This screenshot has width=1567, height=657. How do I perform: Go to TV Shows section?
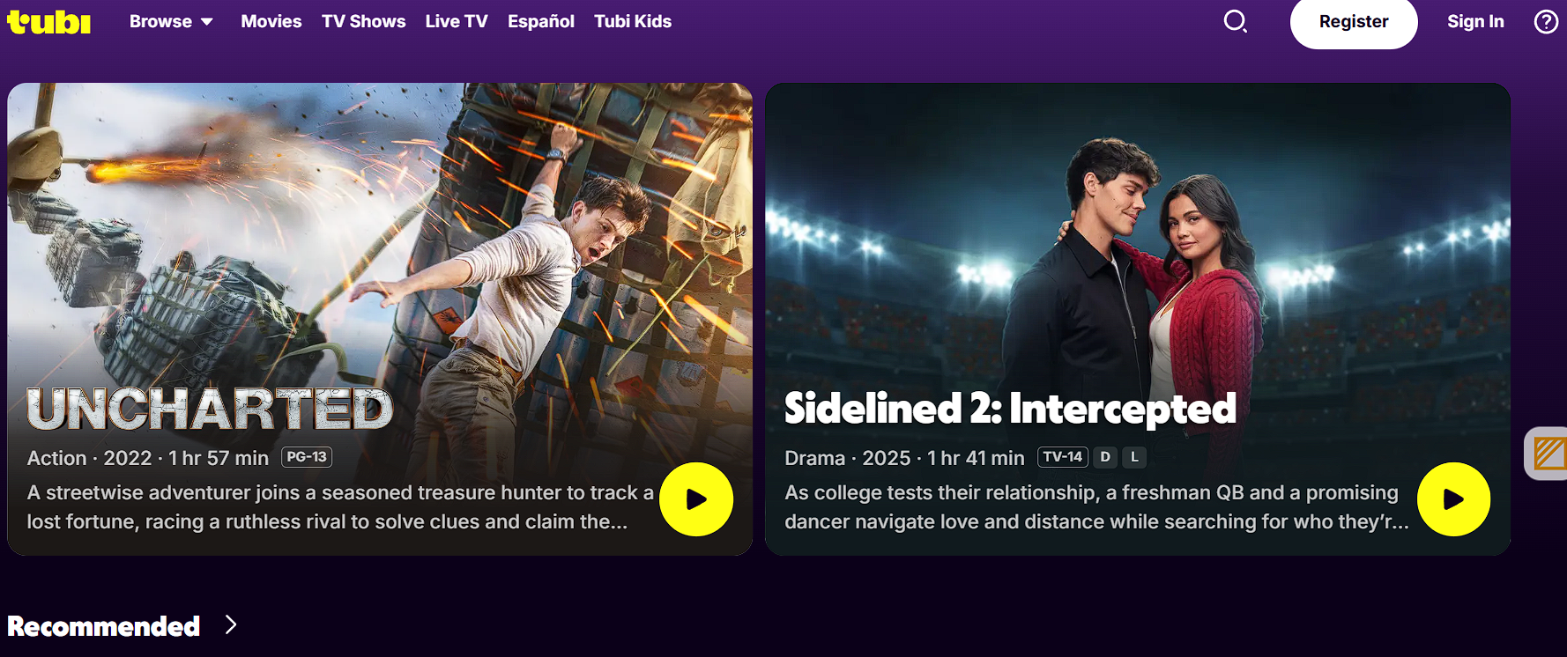pos(363,21)
